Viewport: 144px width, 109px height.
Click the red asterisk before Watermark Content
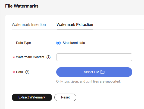point(14,57)
